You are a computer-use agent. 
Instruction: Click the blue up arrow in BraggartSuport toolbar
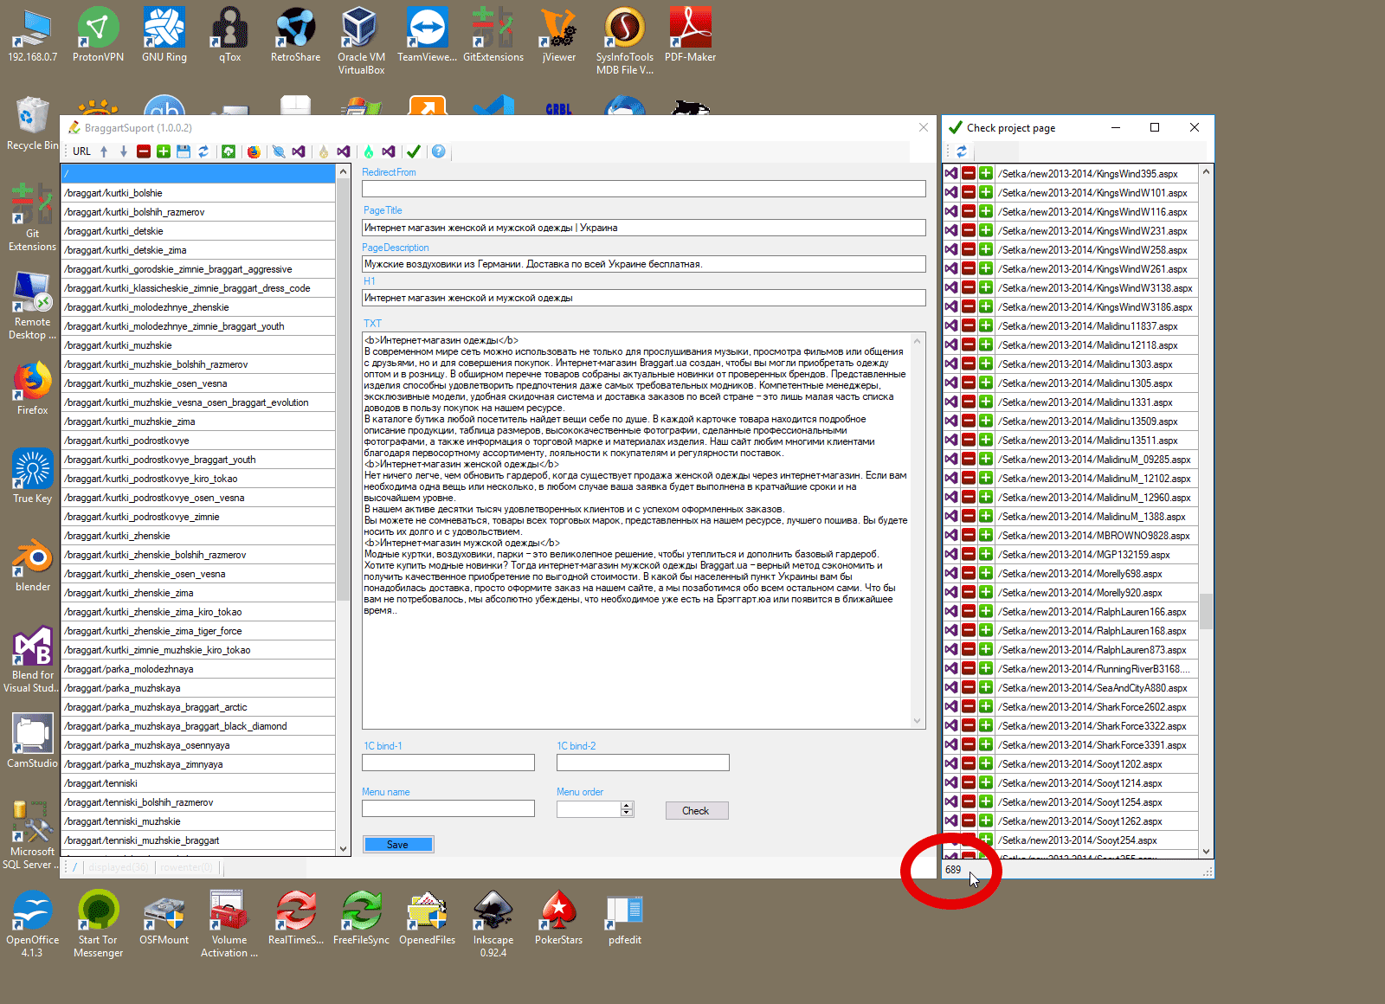(104, 151)
